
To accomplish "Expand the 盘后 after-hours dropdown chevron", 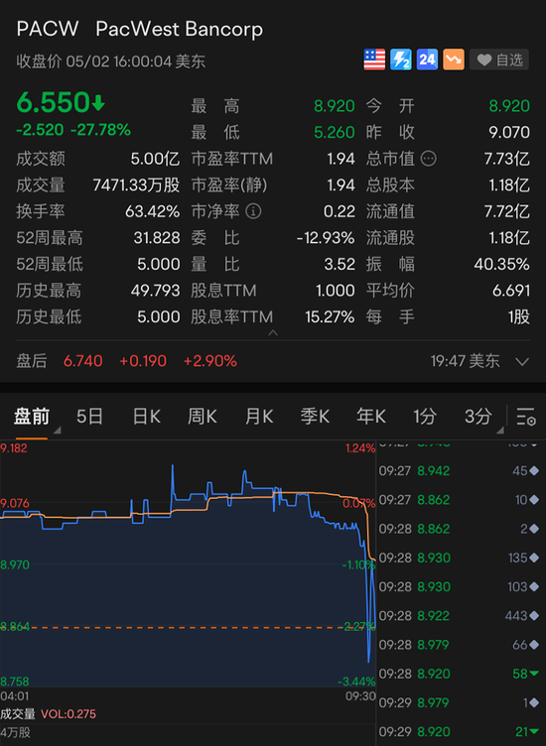I will 522,361.
